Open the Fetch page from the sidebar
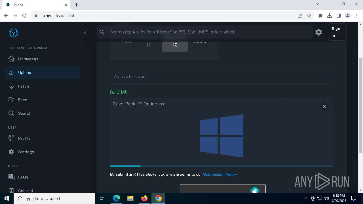 pyautogui.click(x=43, y=86)
